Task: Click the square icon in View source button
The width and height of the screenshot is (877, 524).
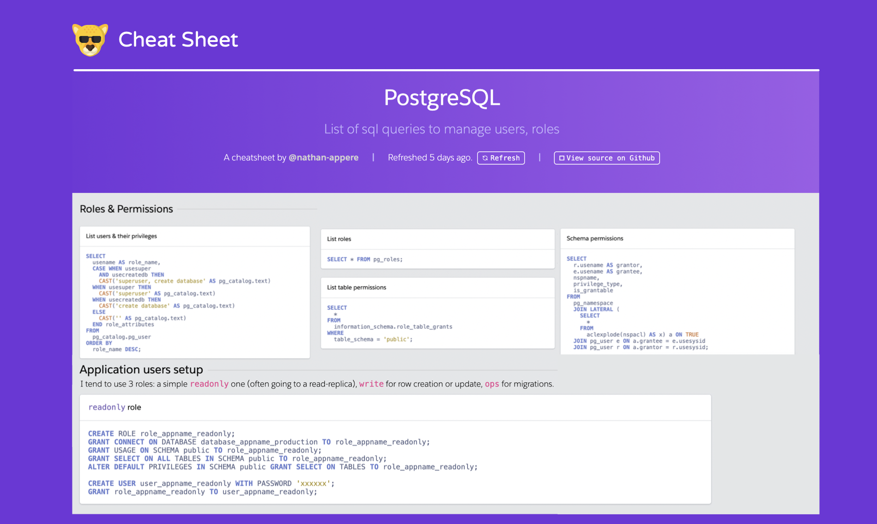Action: pos(562,158)
